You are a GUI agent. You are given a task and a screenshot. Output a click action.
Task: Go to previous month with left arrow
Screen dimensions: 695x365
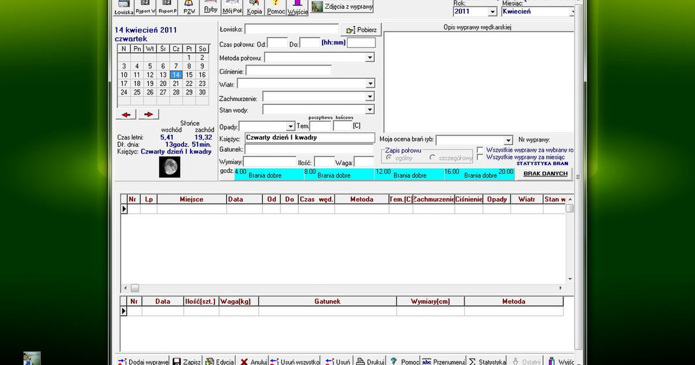126,115
